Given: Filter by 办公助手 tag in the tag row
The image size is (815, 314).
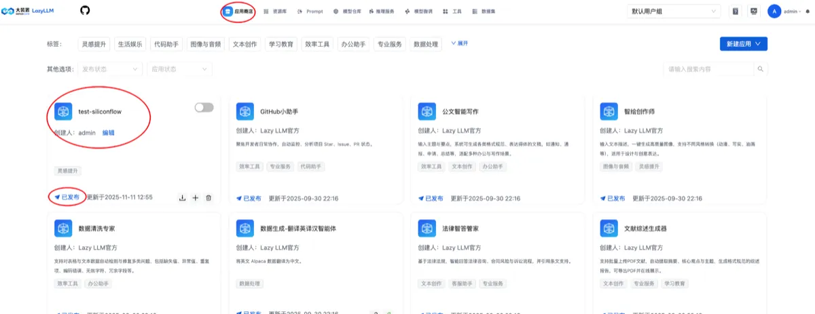Looking at the screenshot, I should click(x=354, y=44).
